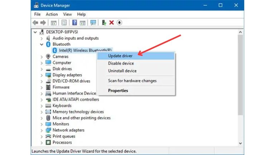The height and width of the screenshot is (155, 275).
Task: Click the scrollbar up arrow
Action: tap(240, 32)
